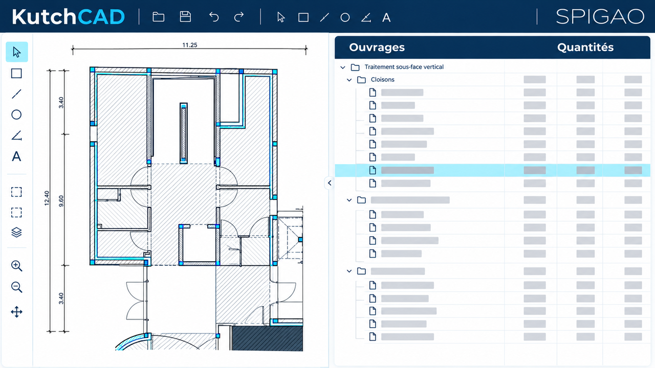Select the angle tool in the top toolbar
Screen dimensions: 655x368
coord(365,17)
